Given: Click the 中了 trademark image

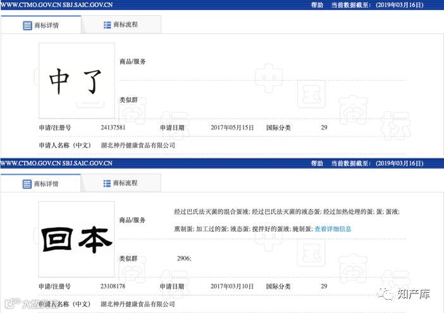Looking at the screenshot, I should [77, 81].
